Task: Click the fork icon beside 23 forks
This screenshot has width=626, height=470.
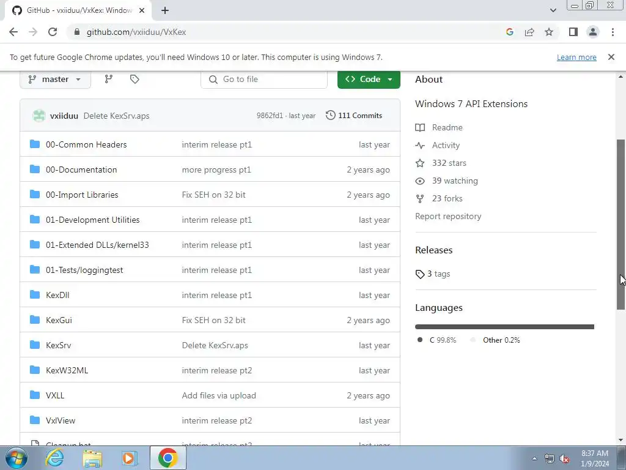Action: coord(420,199)
